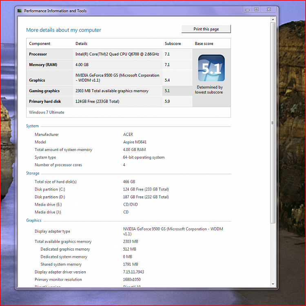Click the 64-bit operating system value
The height and width of the screenshot is (306, 306).
point(144,157)
